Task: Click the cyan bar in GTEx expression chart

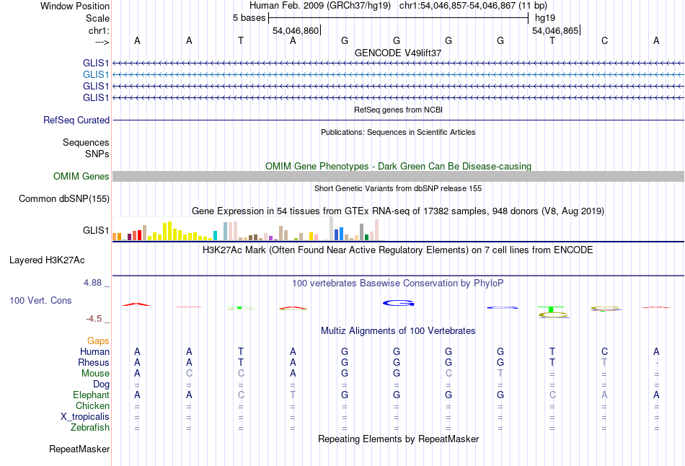Action: (x=215, y=236)
